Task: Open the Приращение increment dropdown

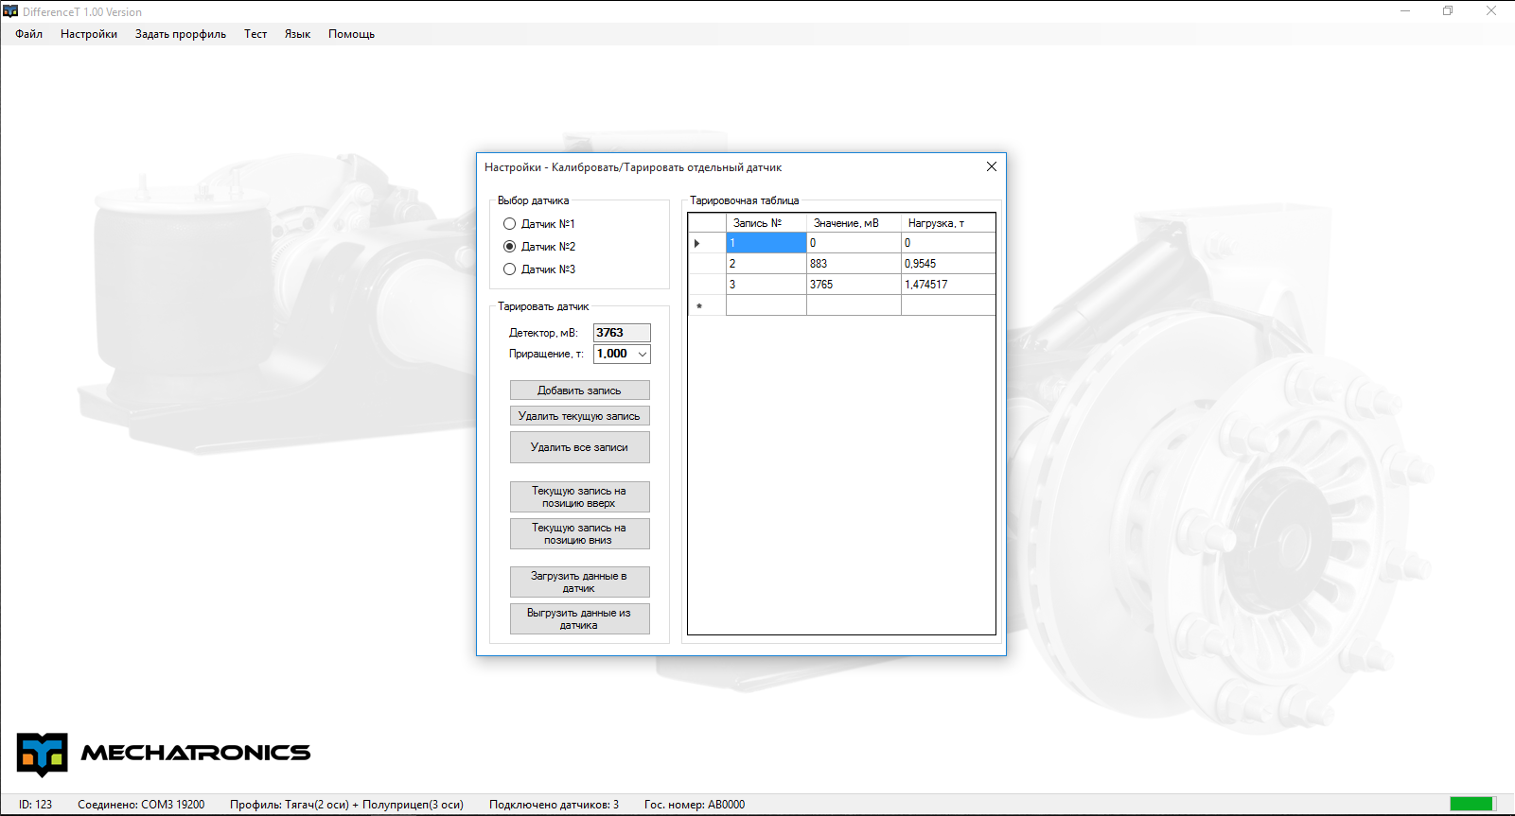Action: tap(642, 354)
